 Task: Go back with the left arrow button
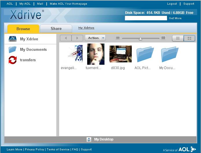66,38
